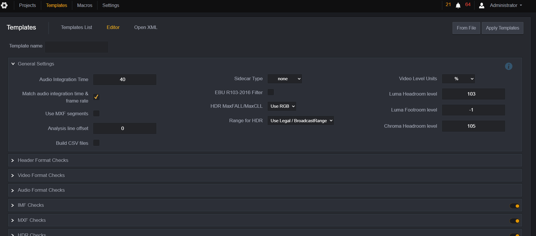
Task: Switch to the Open XML tab
Action: (x=146, y=28)
